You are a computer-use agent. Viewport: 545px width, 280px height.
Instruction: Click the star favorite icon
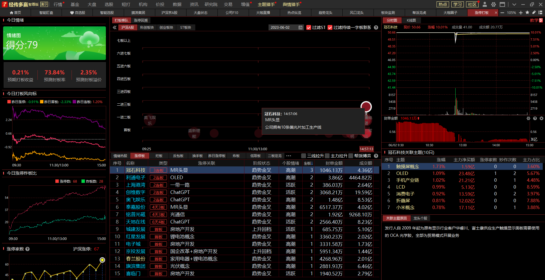527,12
